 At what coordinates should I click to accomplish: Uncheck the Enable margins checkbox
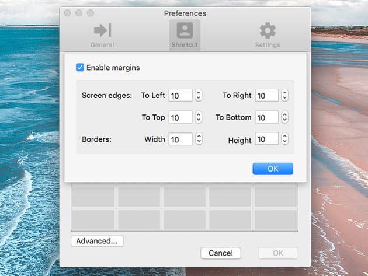[80, 68]
